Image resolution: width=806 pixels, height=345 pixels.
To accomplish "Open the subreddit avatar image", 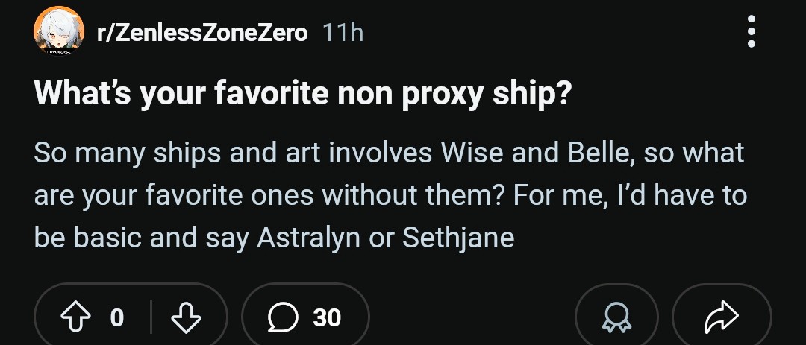I will pyautogui.click(x=59, y=30).
